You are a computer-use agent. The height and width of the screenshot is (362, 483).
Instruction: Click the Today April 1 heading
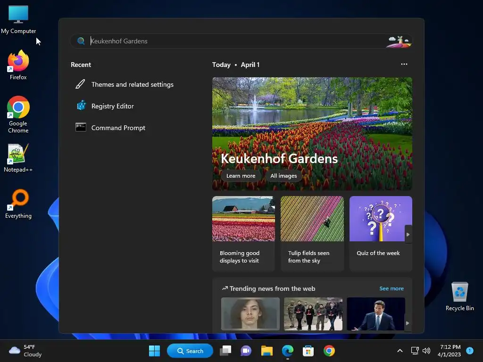(236, 65)
